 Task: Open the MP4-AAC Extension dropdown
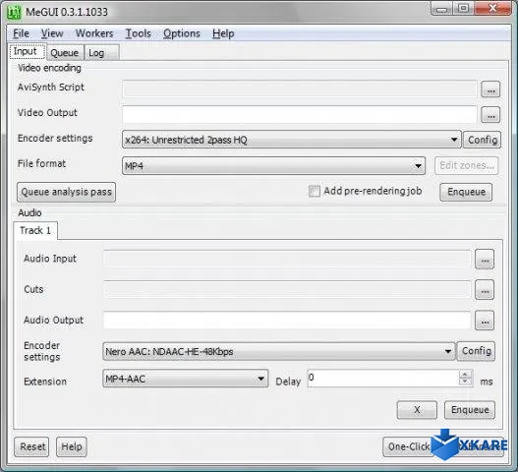(260, 379)
